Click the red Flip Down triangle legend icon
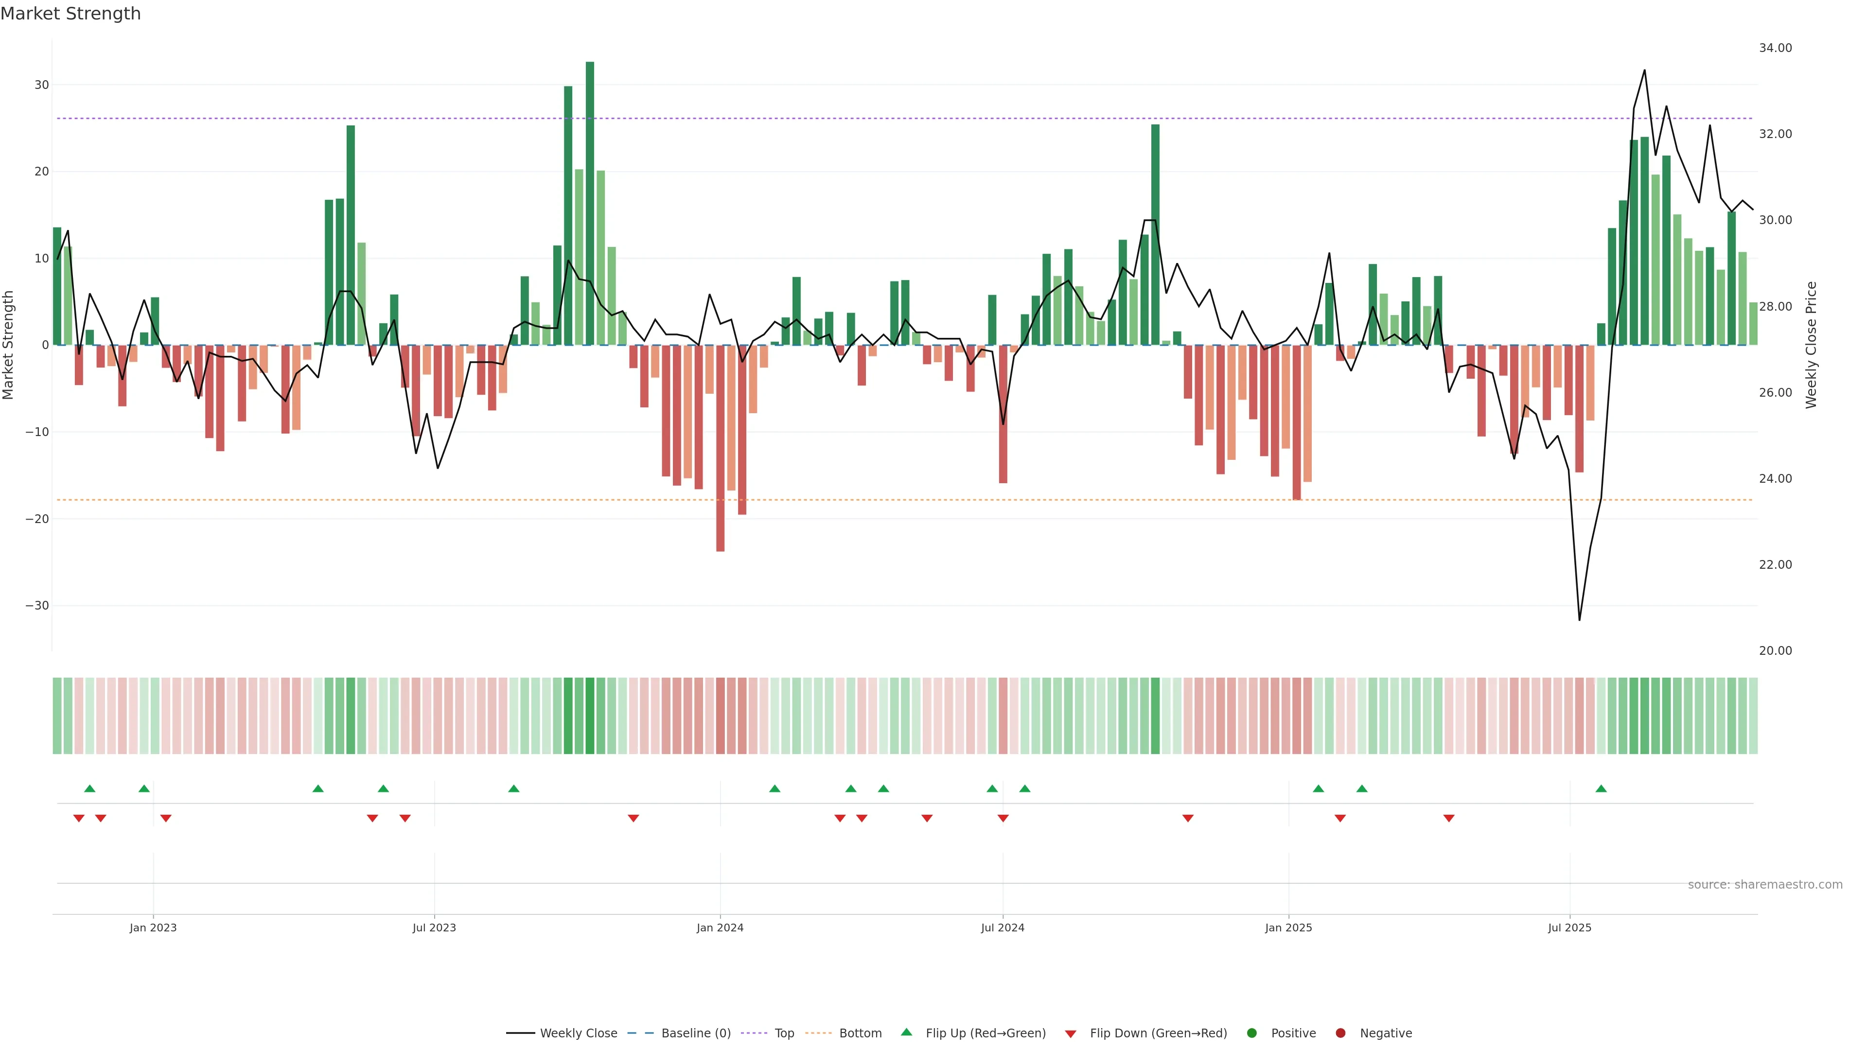Screen dimensions: 1867x1050 coord(1071,1034)
